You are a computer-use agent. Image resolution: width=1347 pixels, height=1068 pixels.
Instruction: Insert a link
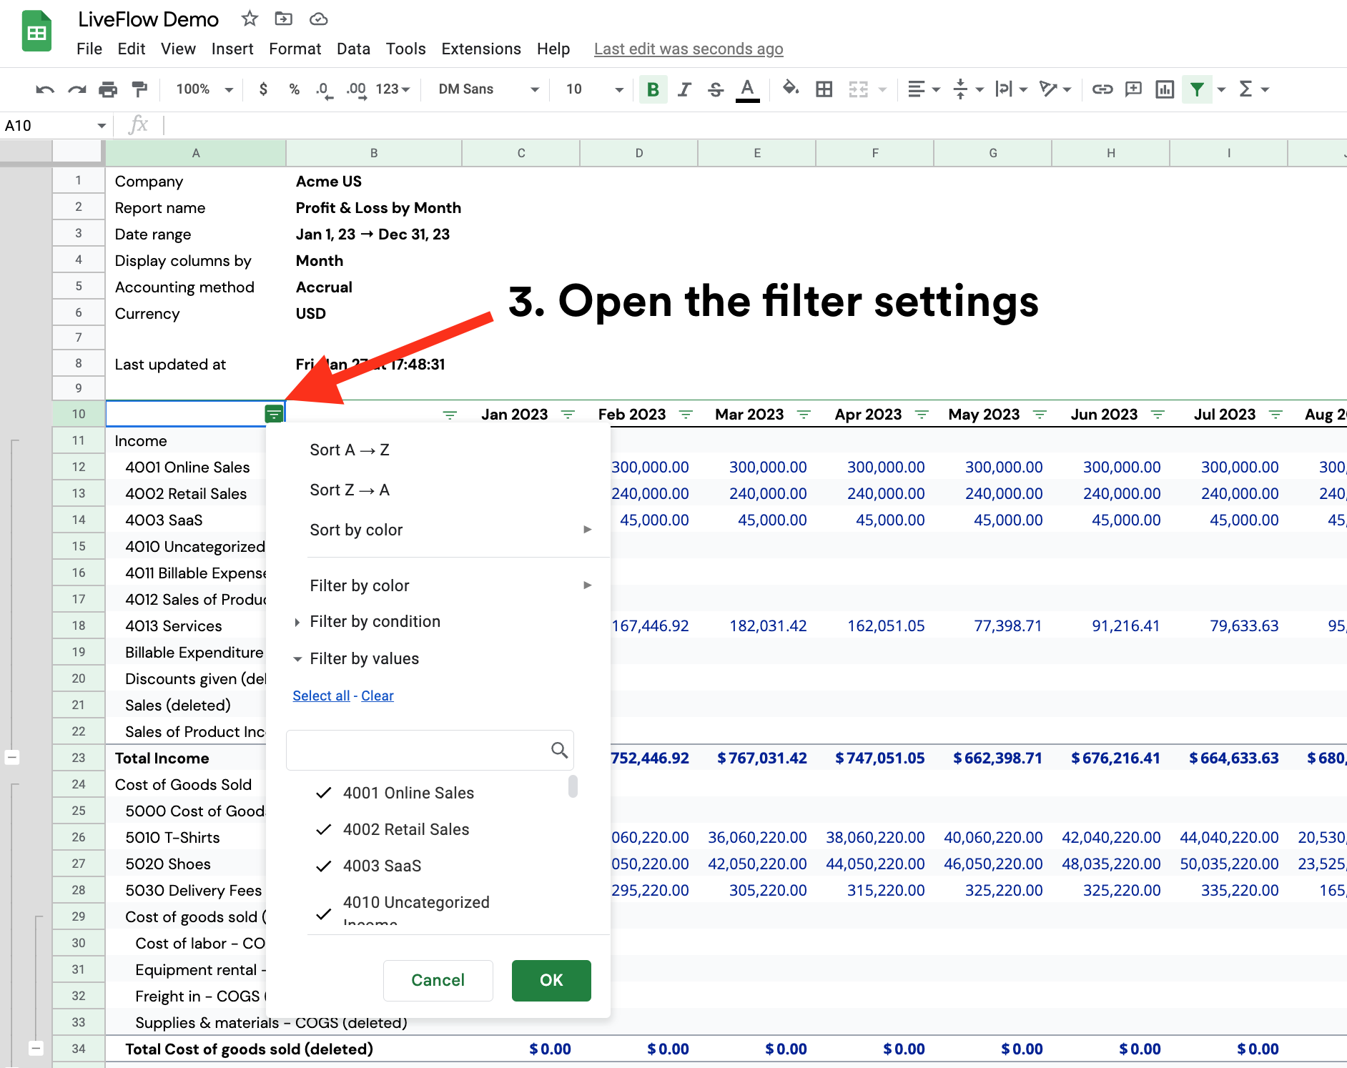(1102, 89)
